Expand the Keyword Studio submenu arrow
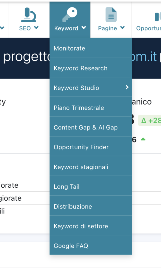This screenshot has height=271, width=161. [x=127, y=87]
